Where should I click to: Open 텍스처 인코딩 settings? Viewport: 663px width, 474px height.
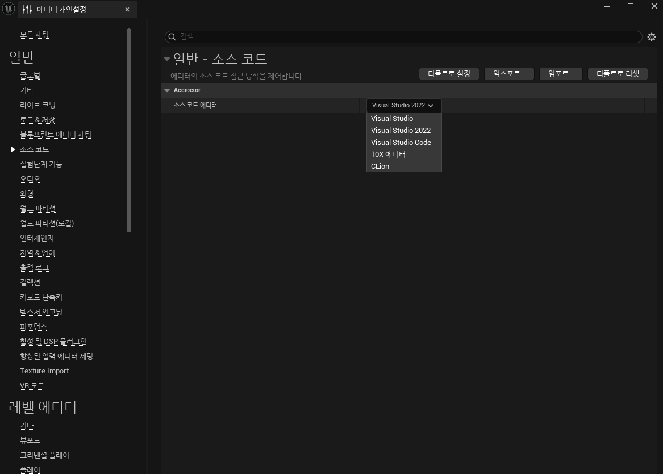(x=41, y=311)
